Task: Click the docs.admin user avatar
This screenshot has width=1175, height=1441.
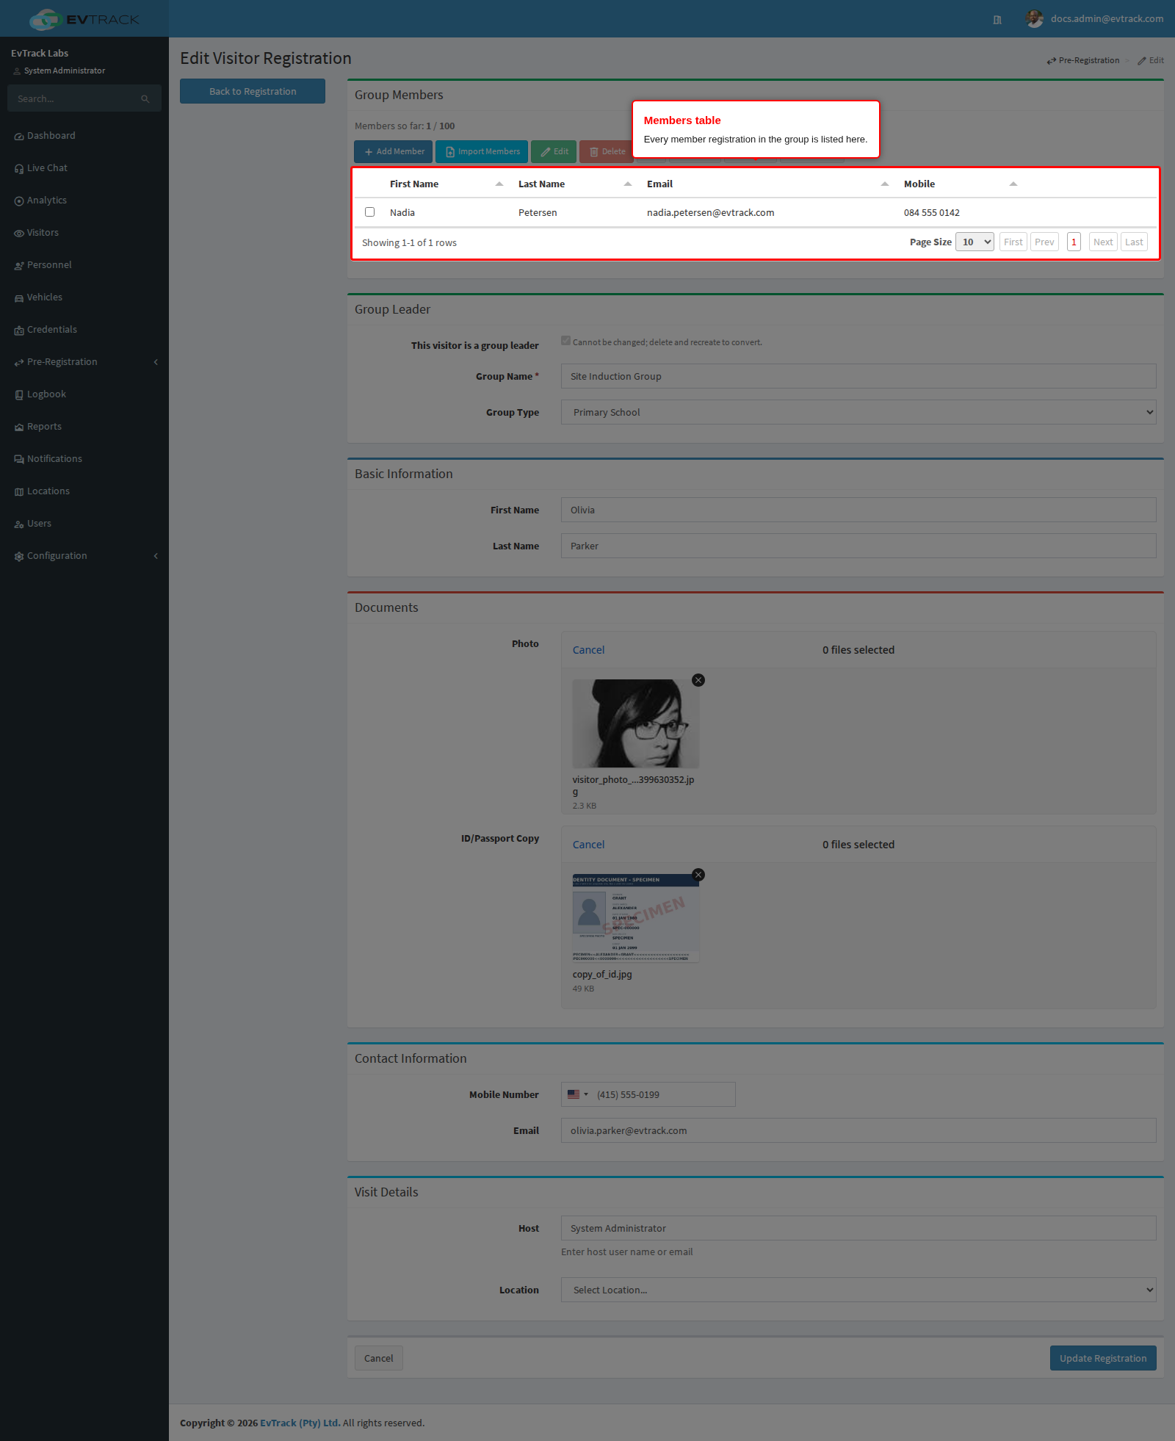Action: (1035, 19)
